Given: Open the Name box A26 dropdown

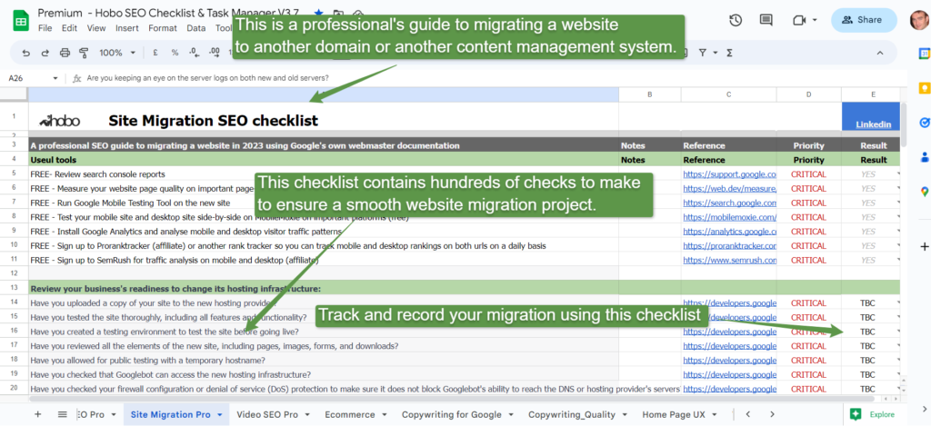Looking at the screenshot, I should (x=55, y=78).
